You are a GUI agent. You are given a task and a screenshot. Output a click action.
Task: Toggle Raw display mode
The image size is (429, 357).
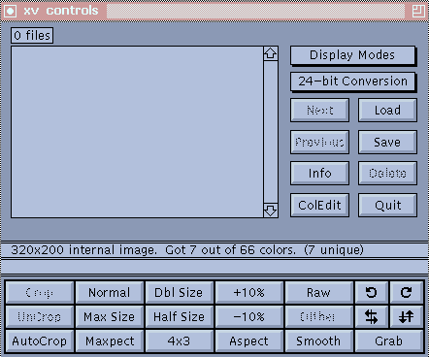(318, 292)
